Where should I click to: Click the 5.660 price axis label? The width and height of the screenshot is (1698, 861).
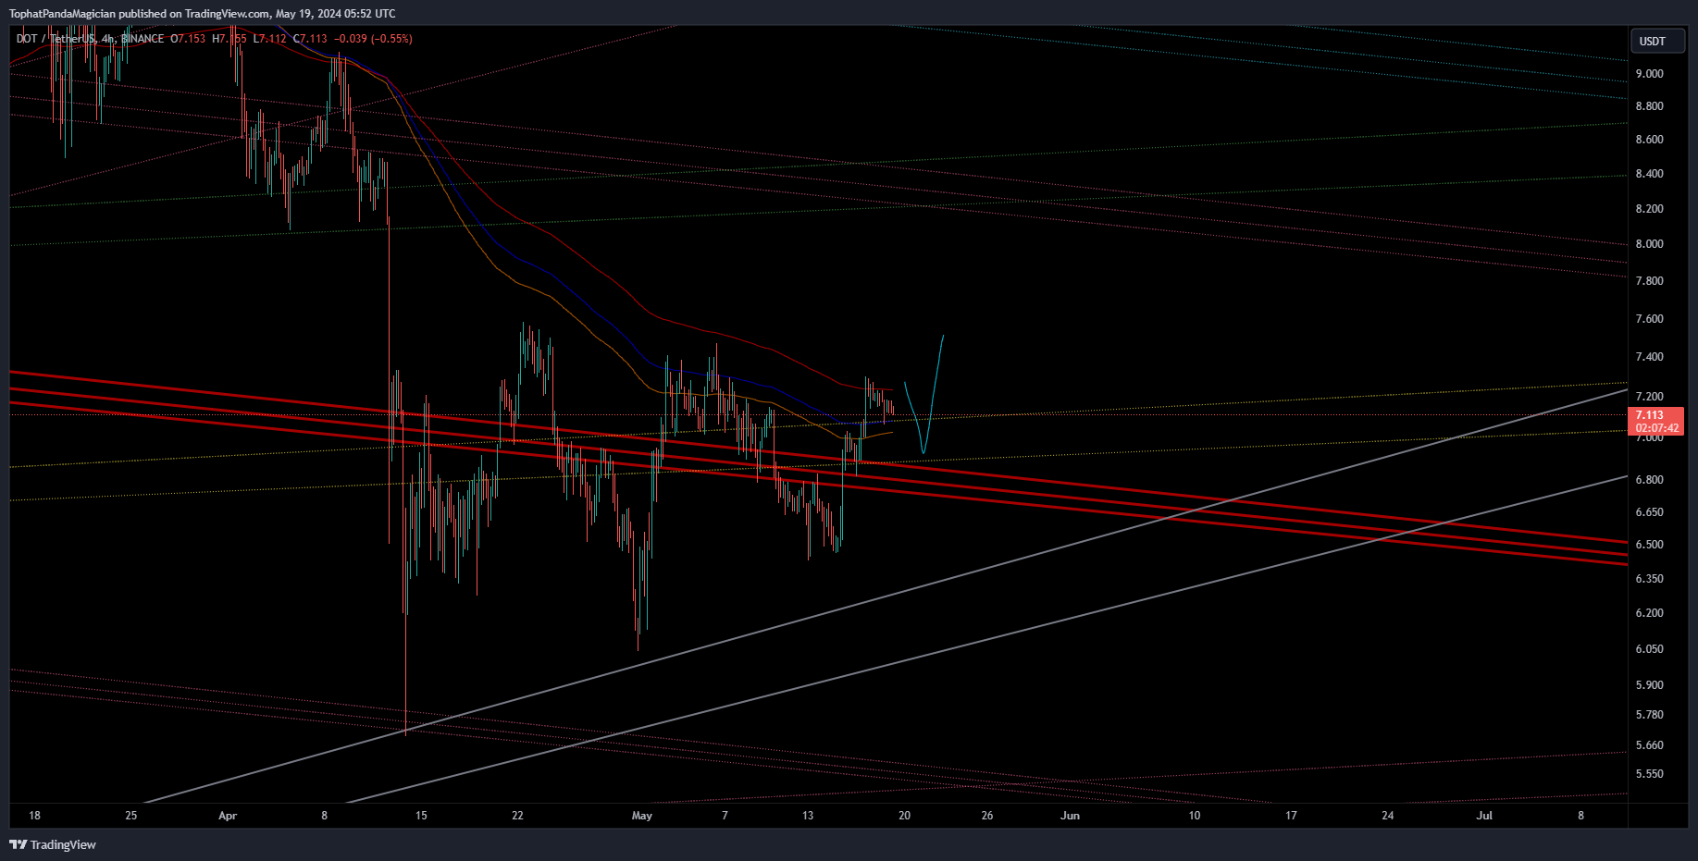click(x=1649, y=745)
